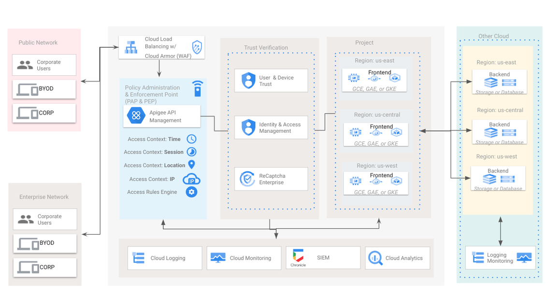Click the Access Rules Engine gear icon

191,192
